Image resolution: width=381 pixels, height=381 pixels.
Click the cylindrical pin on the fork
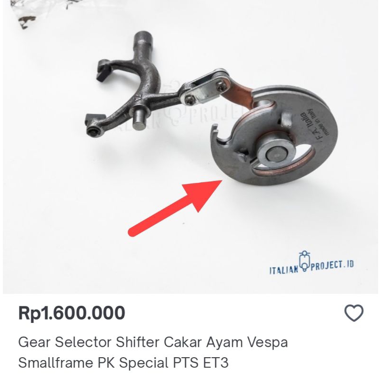click(141, 118)
